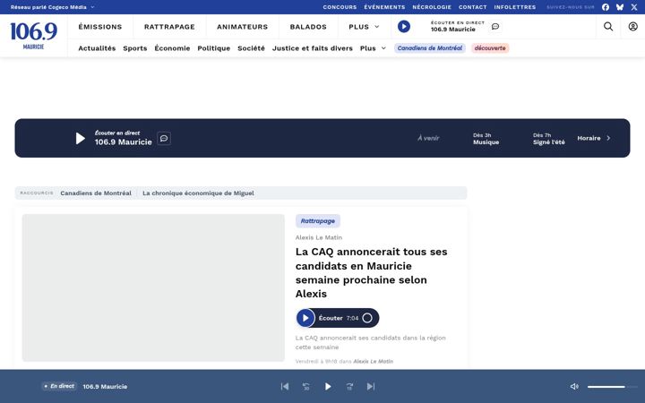The height and width of the screenshot is (403, 645).
Task: Skip forward seconds in bottom player
Action: pyautogui.click(x=349, y=386)
